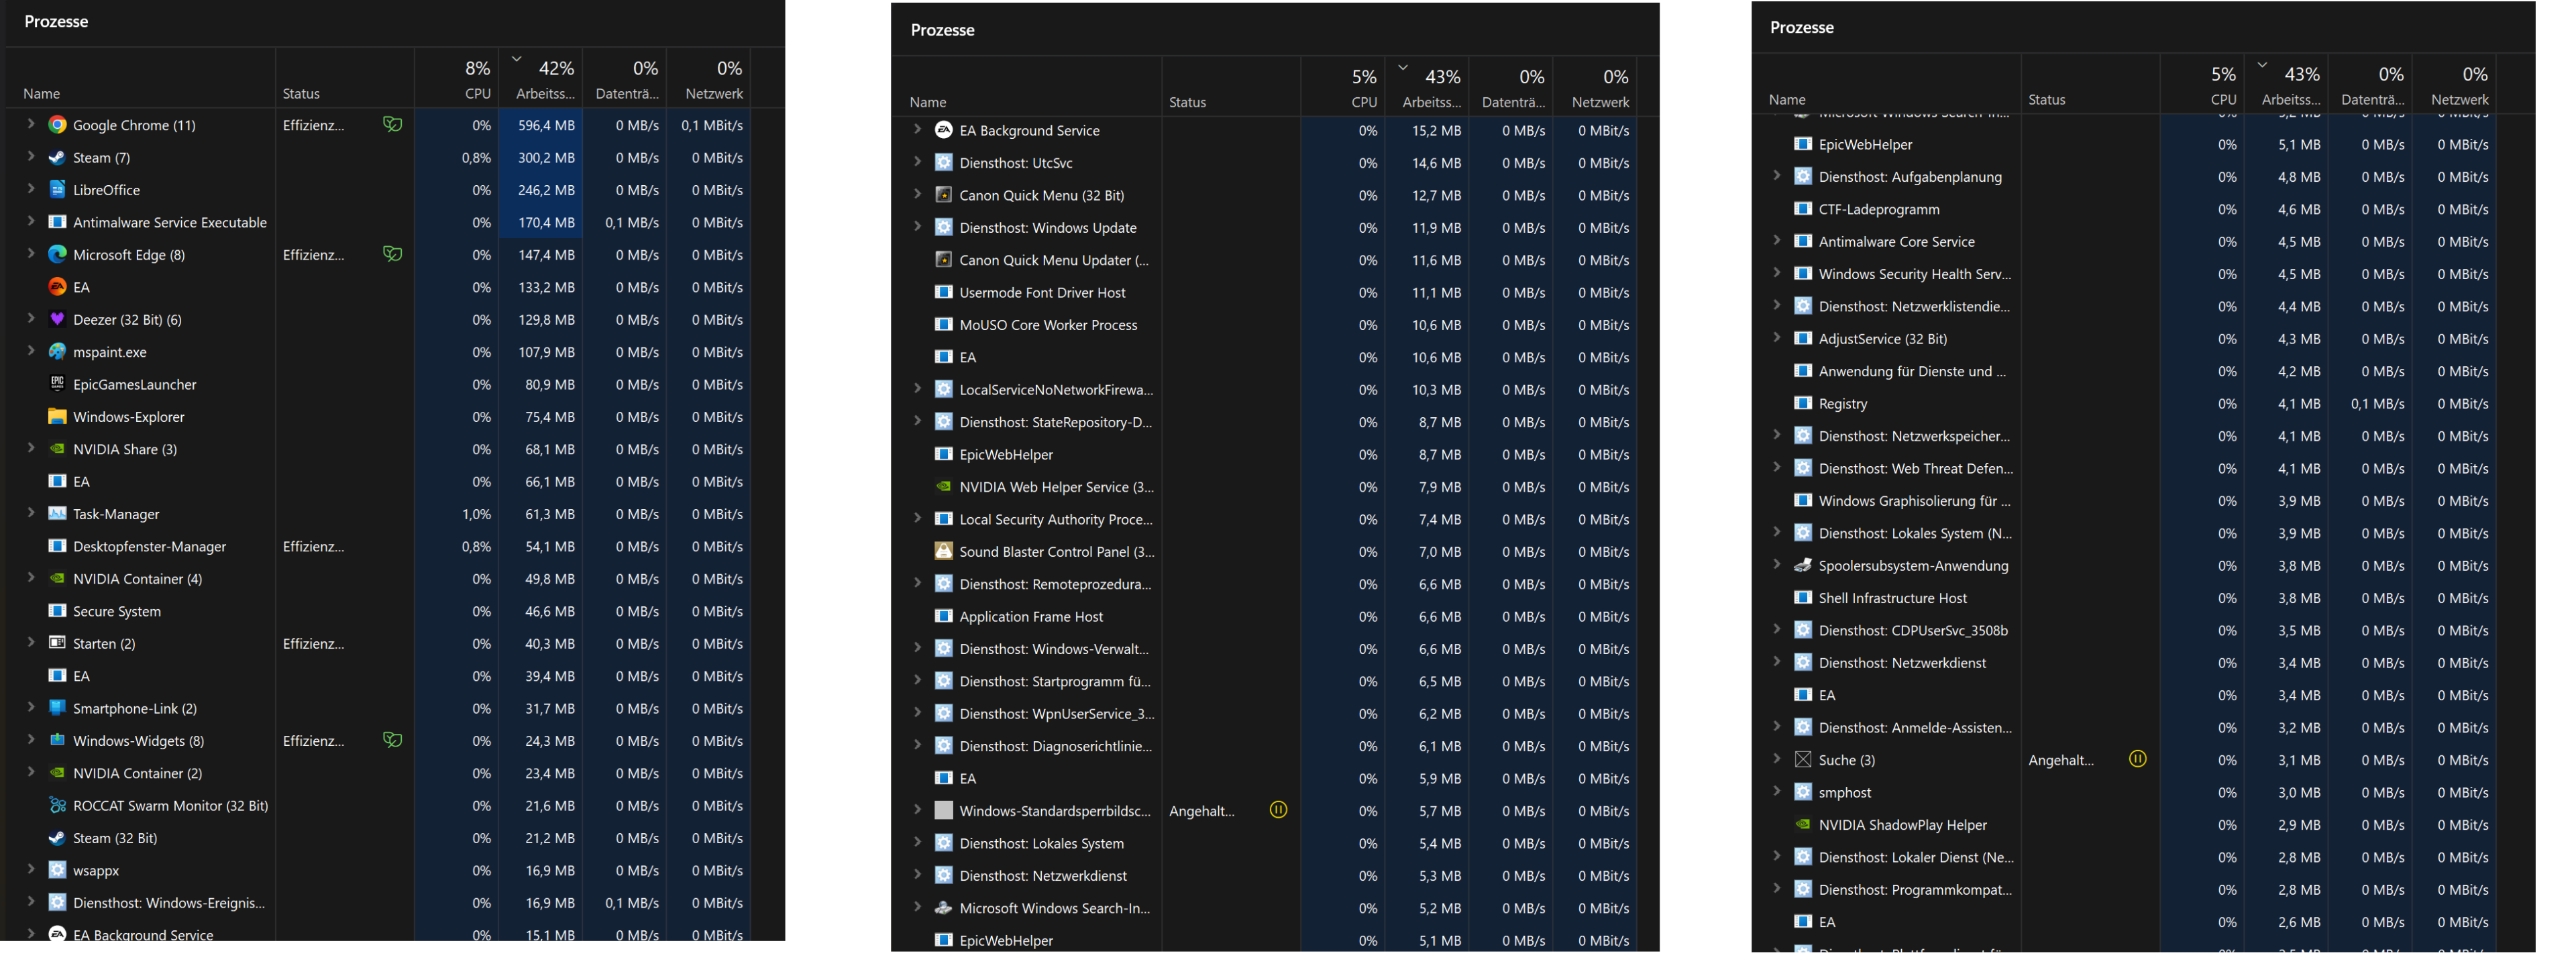2576x978 pixels.
Task: Click the Sound Blaster Control Panel icon
Action: pos(943,552)
